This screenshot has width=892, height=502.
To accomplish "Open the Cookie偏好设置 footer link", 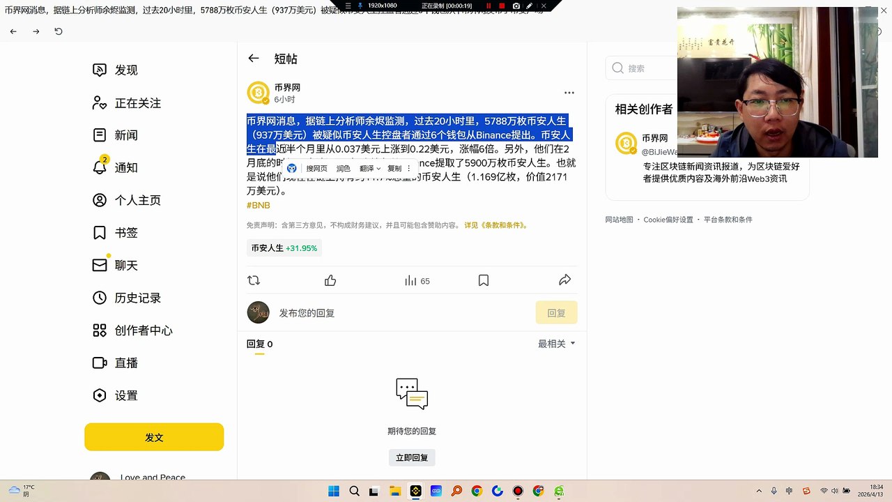I will point(668,220).
